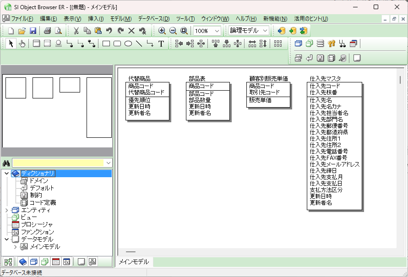Collapse the ディクショナリ tree node
Viewport: 408px width, 277px height.
(7, 173)
